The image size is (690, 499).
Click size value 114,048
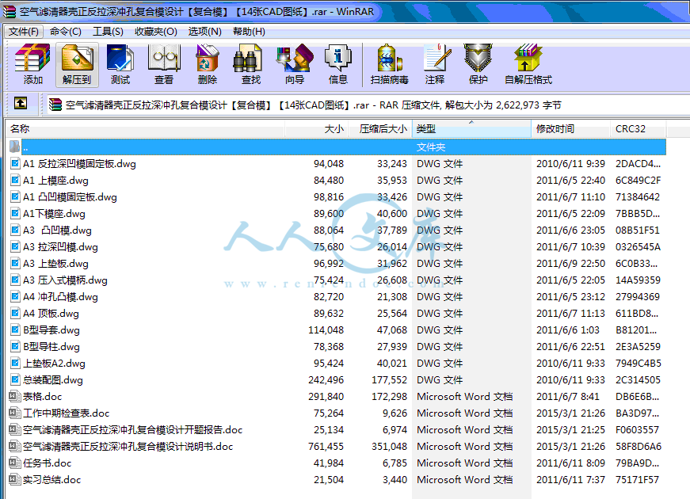pyautogui.click(x=326, y=330)
